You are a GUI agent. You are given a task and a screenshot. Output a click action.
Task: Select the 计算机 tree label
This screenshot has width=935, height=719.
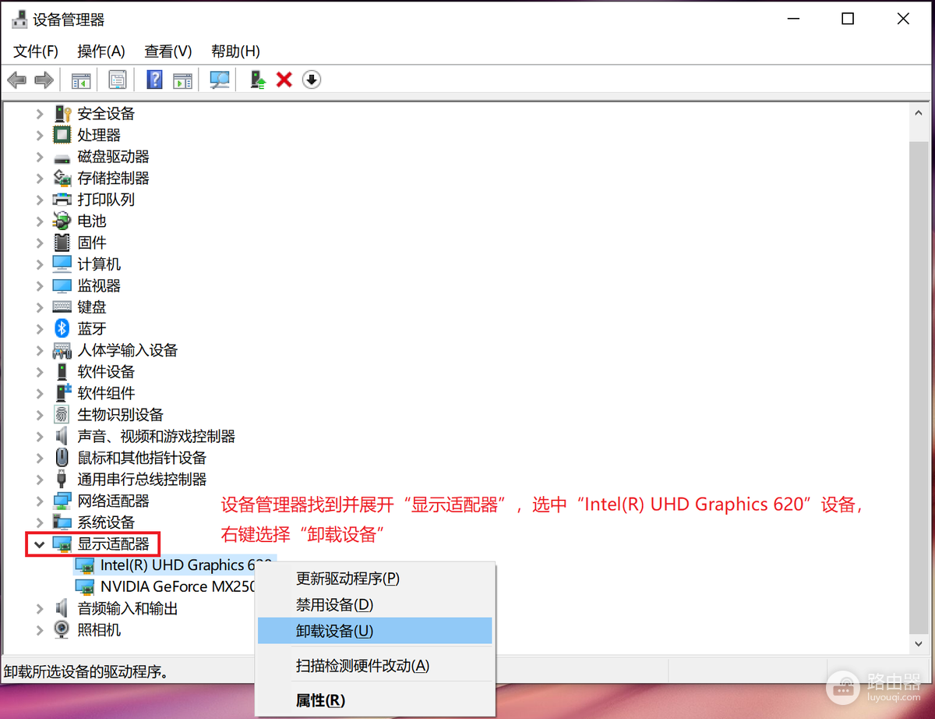[x=99, y=264]
